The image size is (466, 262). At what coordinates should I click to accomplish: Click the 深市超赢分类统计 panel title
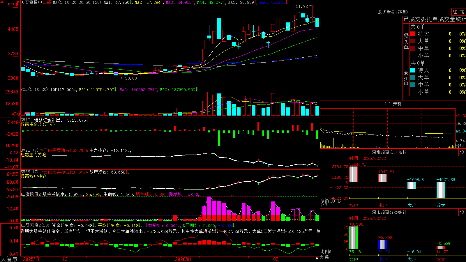(389, 212)
